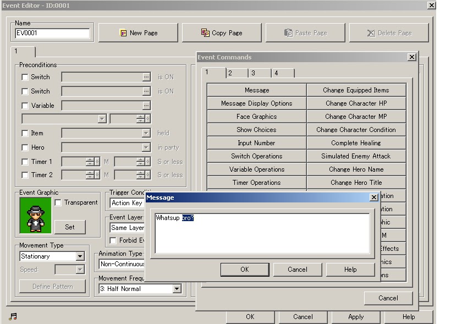Image resolution: width=462 pixels, height=324 pixels.
Task: Click the New Page icon button
Action: [x=138, y=32]
